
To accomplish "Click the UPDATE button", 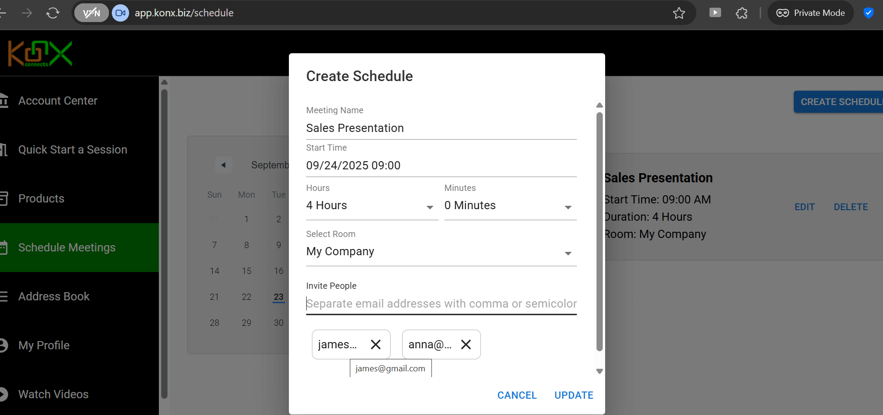I will tap(574, 395).
